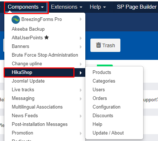Screen dimensions: 158x141
Task: Open Akeeba Backup component
Action: (28, 29)
